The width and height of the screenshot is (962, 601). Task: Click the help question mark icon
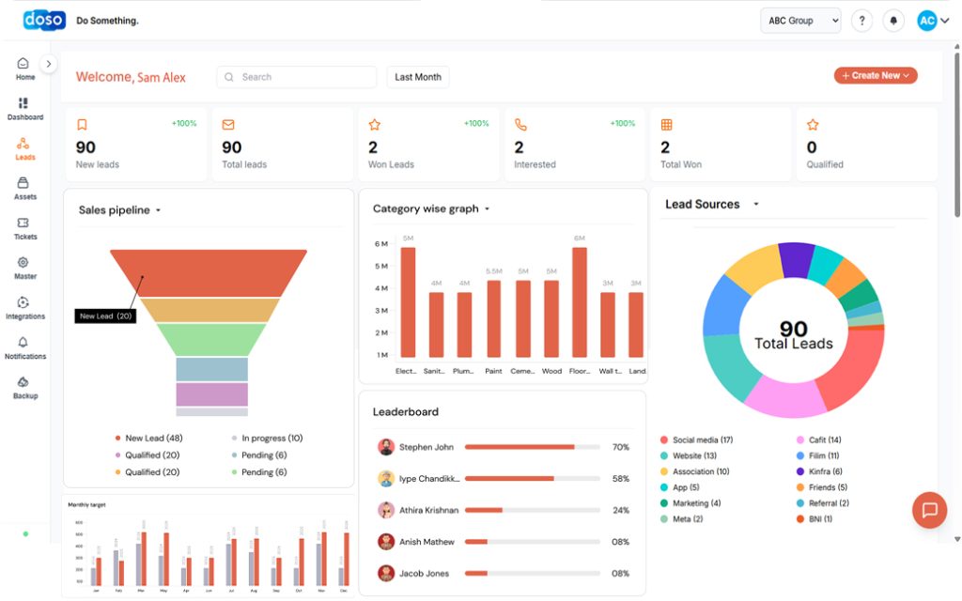click(x=862, y=21)
